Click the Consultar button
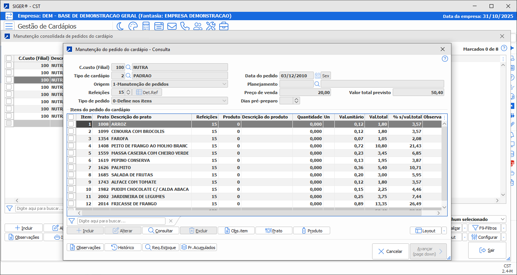Viewport: 517px width, 275px height. pyautogui.click(x=160, y=230)
